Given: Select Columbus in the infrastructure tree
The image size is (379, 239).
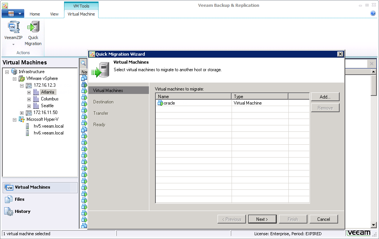Looking at the screenshot, I should pos(50,99).
